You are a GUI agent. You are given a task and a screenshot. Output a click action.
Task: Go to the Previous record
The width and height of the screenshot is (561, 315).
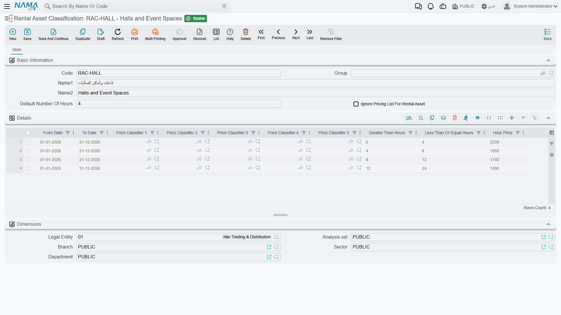coord(278,34)
